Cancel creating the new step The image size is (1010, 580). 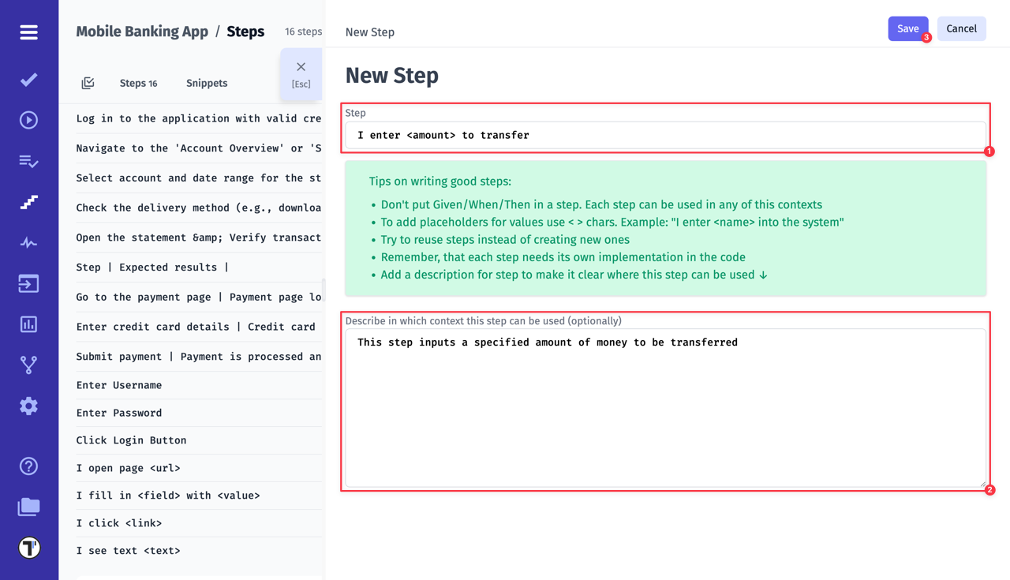(x=961, y=28)
